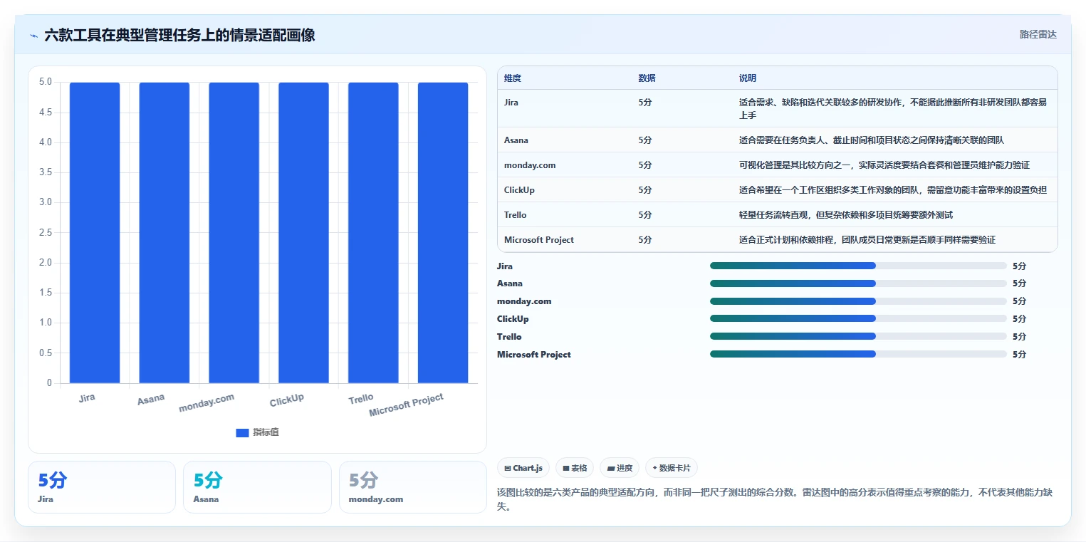Click the Microsoft Project bar in the chart
Screen dimensions: 1086x542
(443, 233)
